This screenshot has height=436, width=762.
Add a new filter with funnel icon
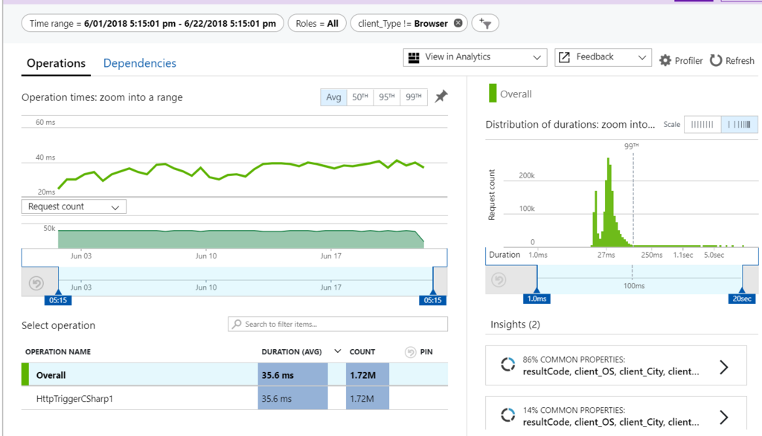point(485,23)
